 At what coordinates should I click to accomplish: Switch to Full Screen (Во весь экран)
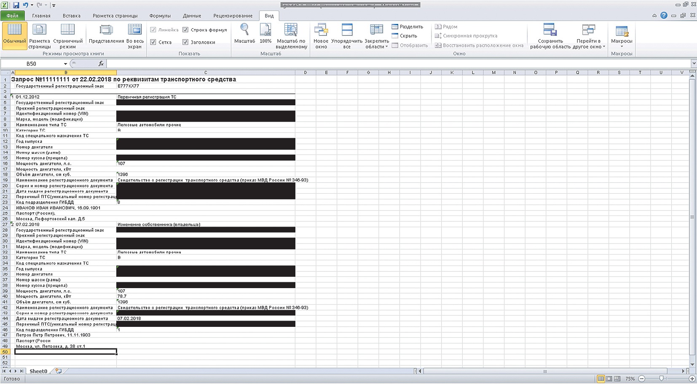(x=135, y=36)
